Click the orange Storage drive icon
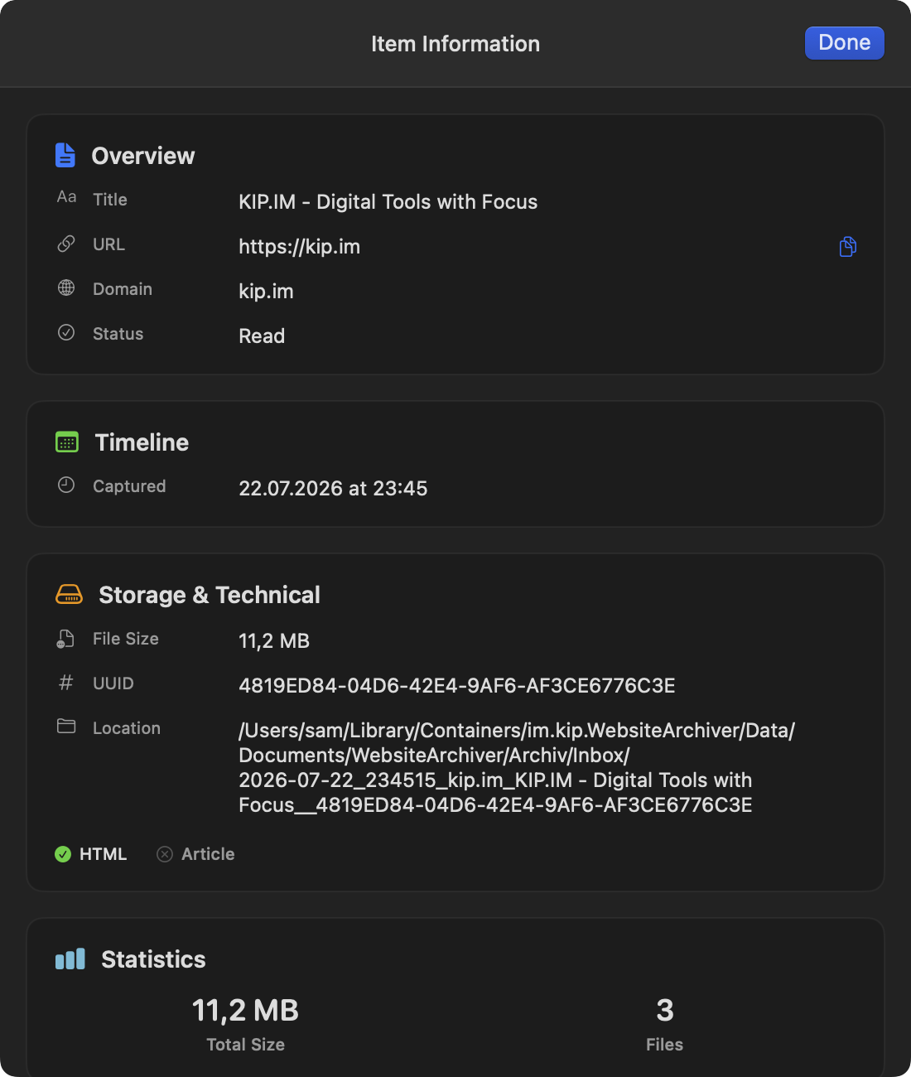The image size is (911, 1077). [x=69, y=594]
